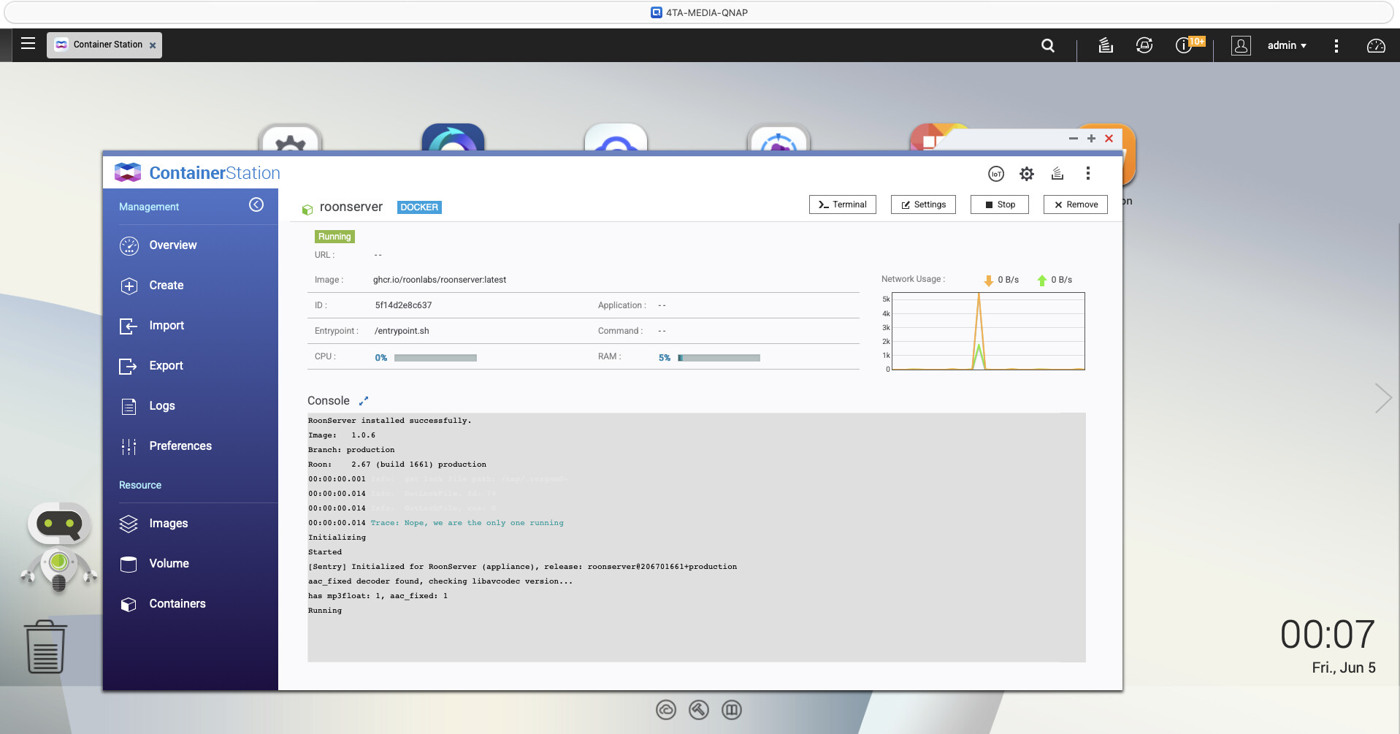This screenshot has width=1400, height=734.
Task: Click the DOCKER type badge
Action: [x=419, y=207]
